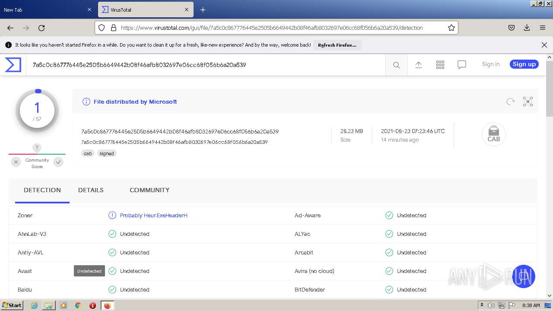
Task: Open the graph view icon
Action: (x=528, y=102)
